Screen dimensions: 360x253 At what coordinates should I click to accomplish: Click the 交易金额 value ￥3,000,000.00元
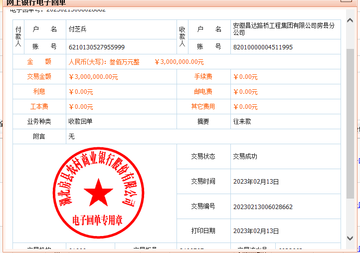(93, 77)
